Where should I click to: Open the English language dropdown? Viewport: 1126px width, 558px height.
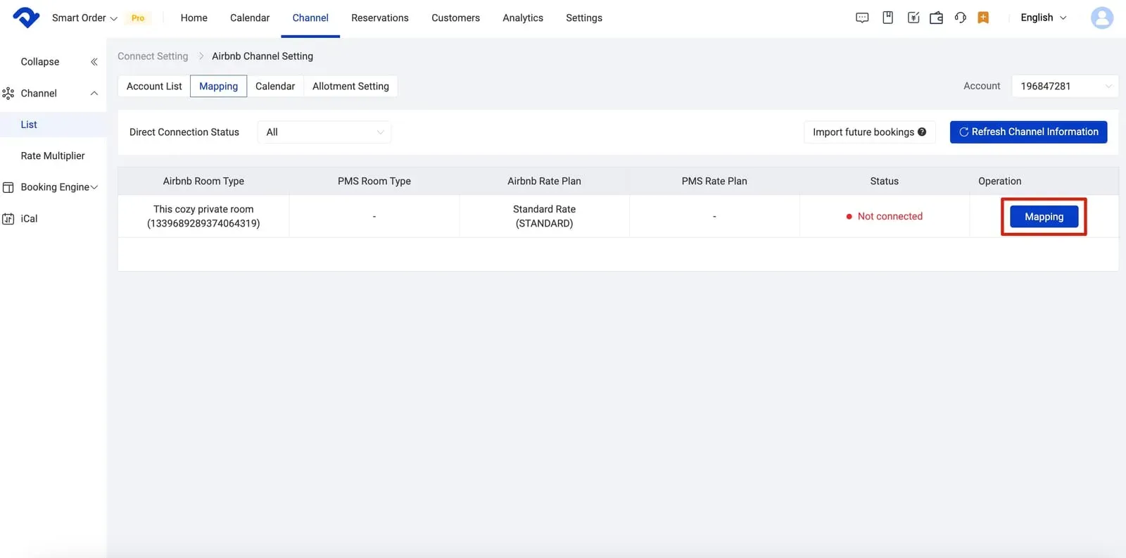click(x=1044, y=18)
